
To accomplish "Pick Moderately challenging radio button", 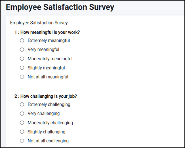I will (22, 123).
